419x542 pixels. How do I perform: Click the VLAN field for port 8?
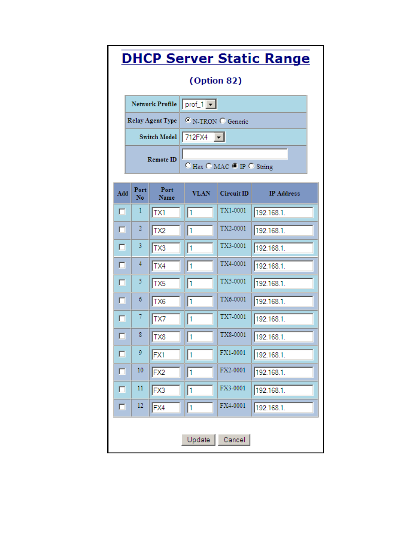[x=200, y=337]
